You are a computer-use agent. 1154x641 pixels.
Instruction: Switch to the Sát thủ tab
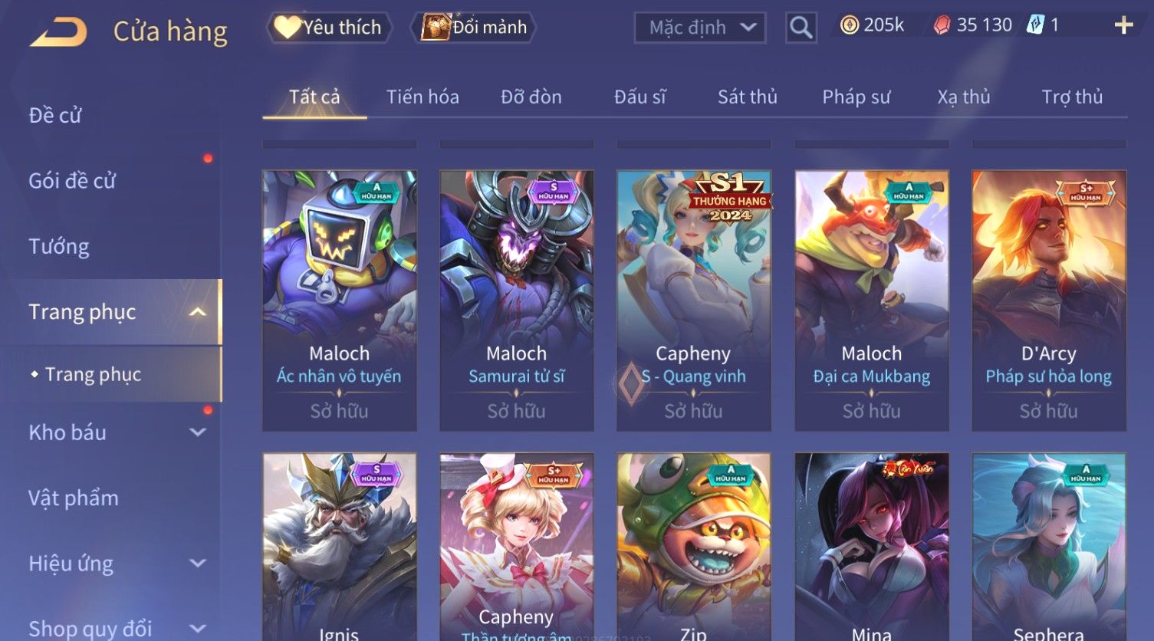pos(748,97)
